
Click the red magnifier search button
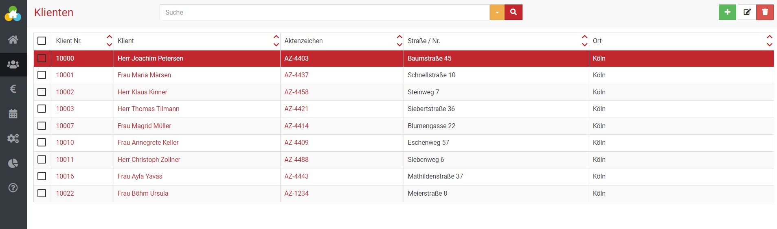pos(513,12)
